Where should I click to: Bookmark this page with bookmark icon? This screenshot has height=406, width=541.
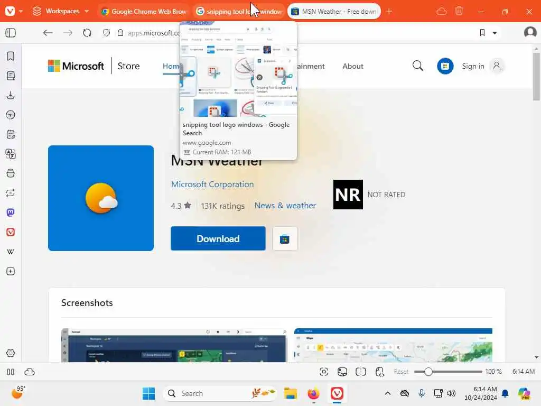(482, 33)
